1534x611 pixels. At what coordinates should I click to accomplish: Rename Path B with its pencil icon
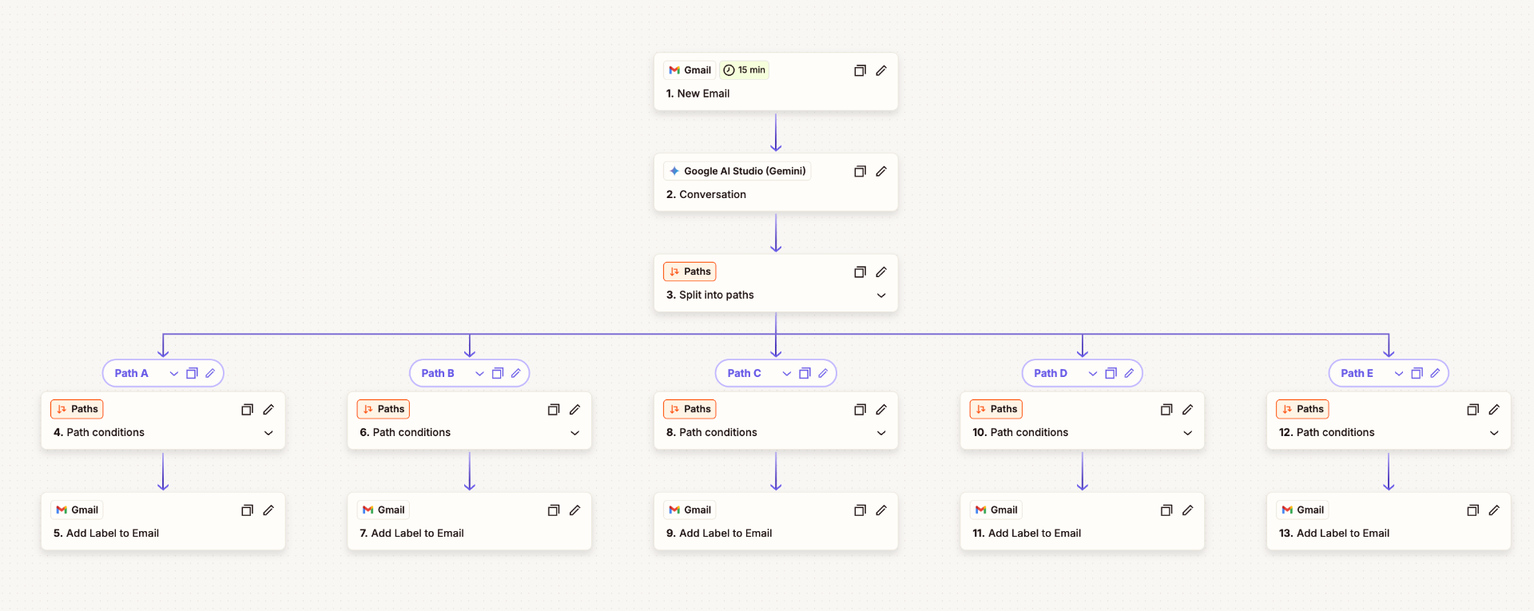(516, 373)
